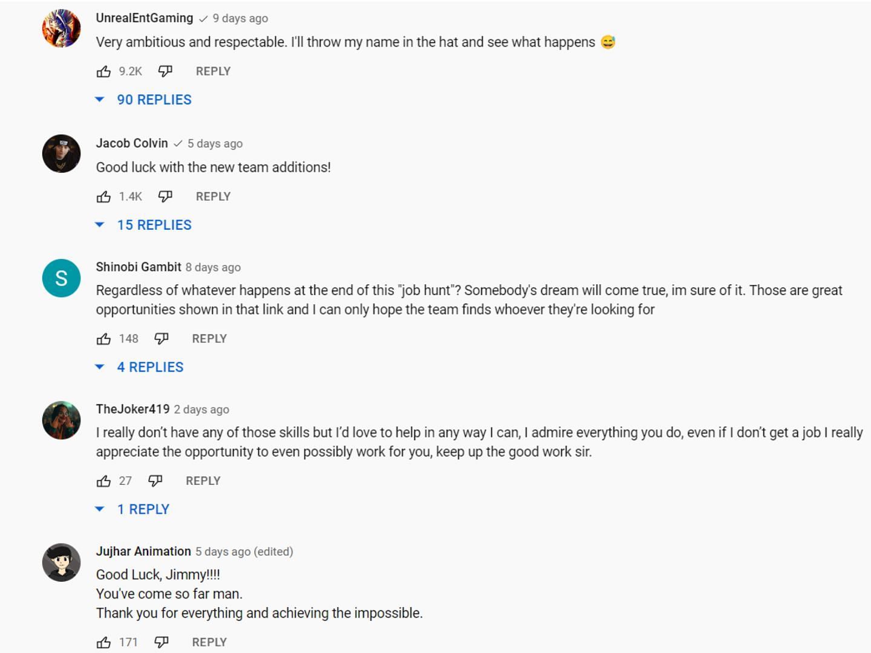Like UnrealEntGaming's comment
The height and width of the screenshot is (653, 871).
click(104, 71)
